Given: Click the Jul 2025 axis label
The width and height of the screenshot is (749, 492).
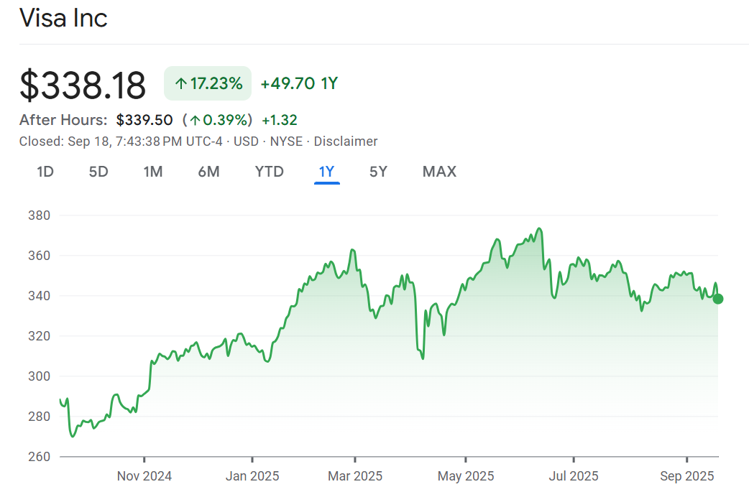Looking at the screenshot, I should tap(574, 475).
